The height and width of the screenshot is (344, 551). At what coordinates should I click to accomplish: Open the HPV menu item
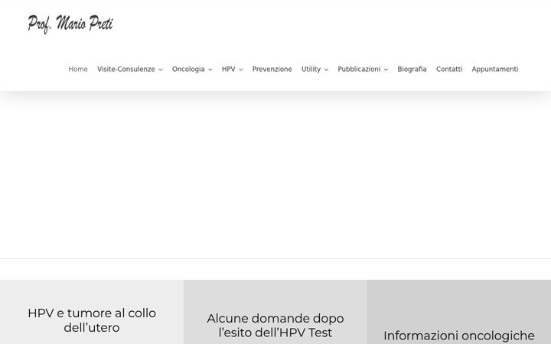coord(228,69)
